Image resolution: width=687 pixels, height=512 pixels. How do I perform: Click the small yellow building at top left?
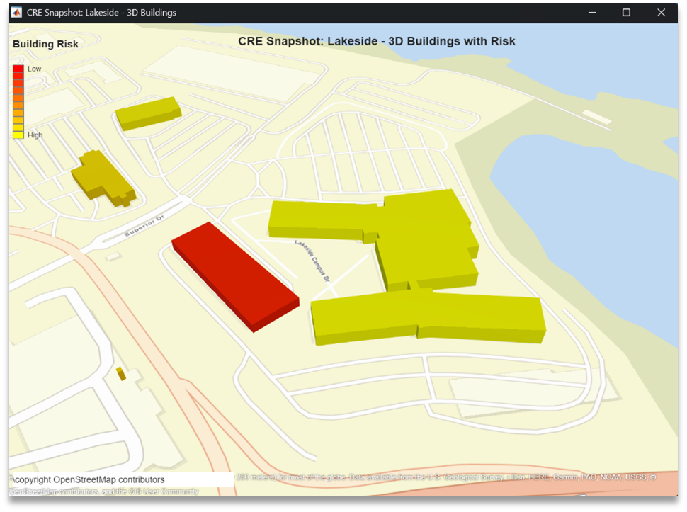[x=149, y=113]
